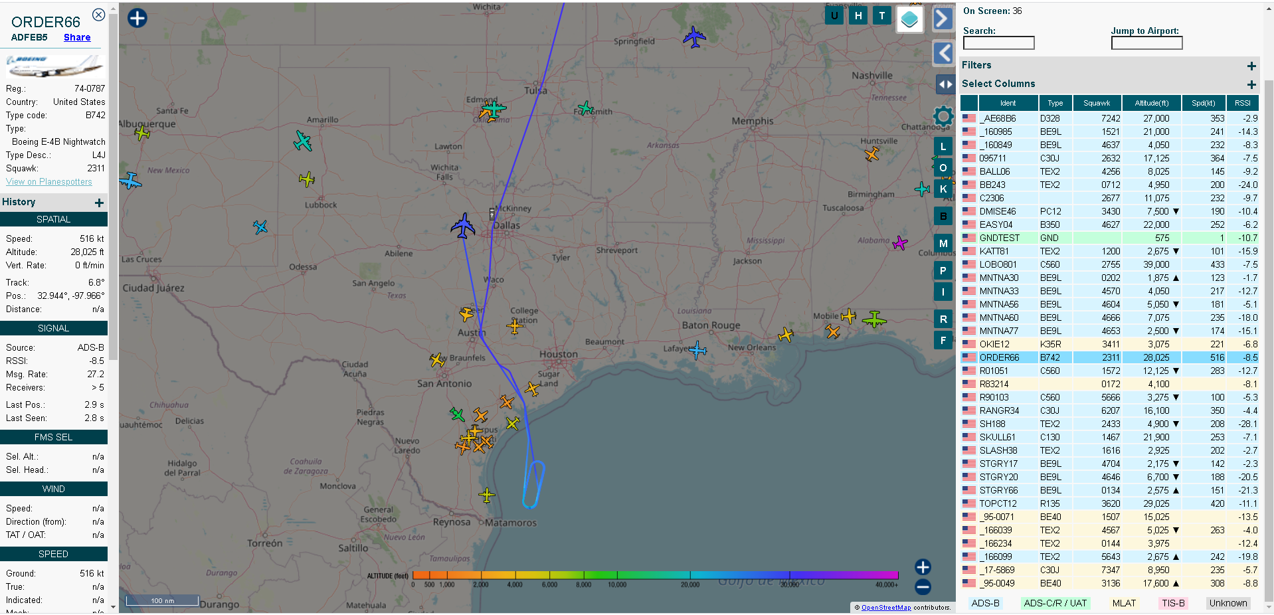Select the ORDER66 aircraft icon on map
This screenshot has width=1274, height=615.
pyautogui.click(x=463, y=226)
